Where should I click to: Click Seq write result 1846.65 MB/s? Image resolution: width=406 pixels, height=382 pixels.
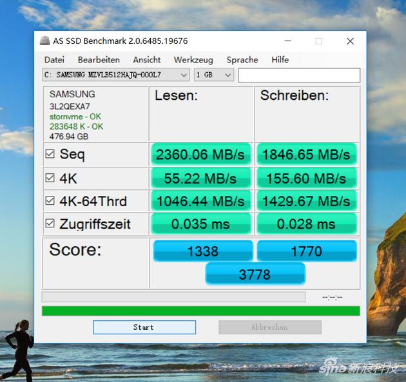click(x=307, y=154)
